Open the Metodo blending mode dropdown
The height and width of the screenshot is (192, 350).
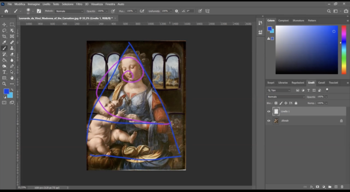pos(69,11)
